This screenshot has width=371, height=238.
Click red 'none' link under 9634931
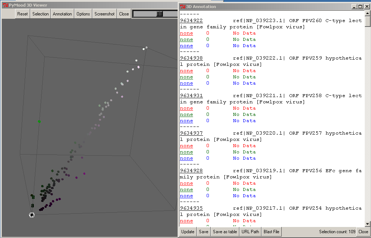pos(186,108)
